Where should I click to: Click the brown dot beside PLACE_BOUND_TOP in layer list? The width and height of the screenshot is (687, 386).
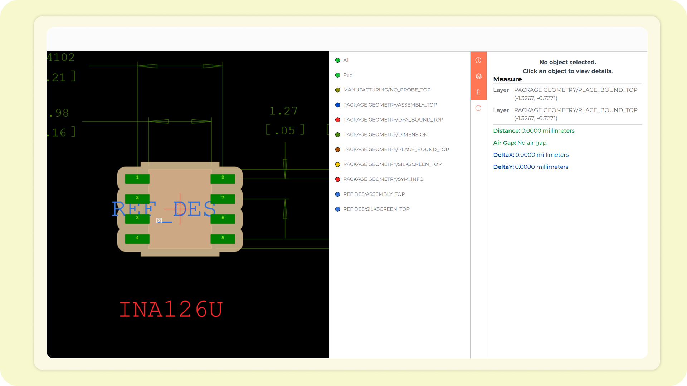click(337, 149)
